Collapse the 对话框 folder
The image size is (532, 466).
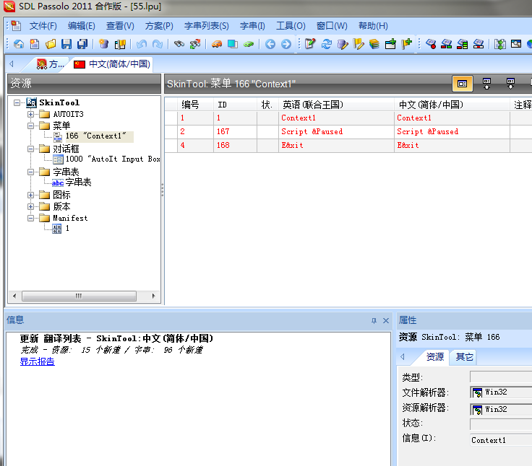(x=30, y=149)
